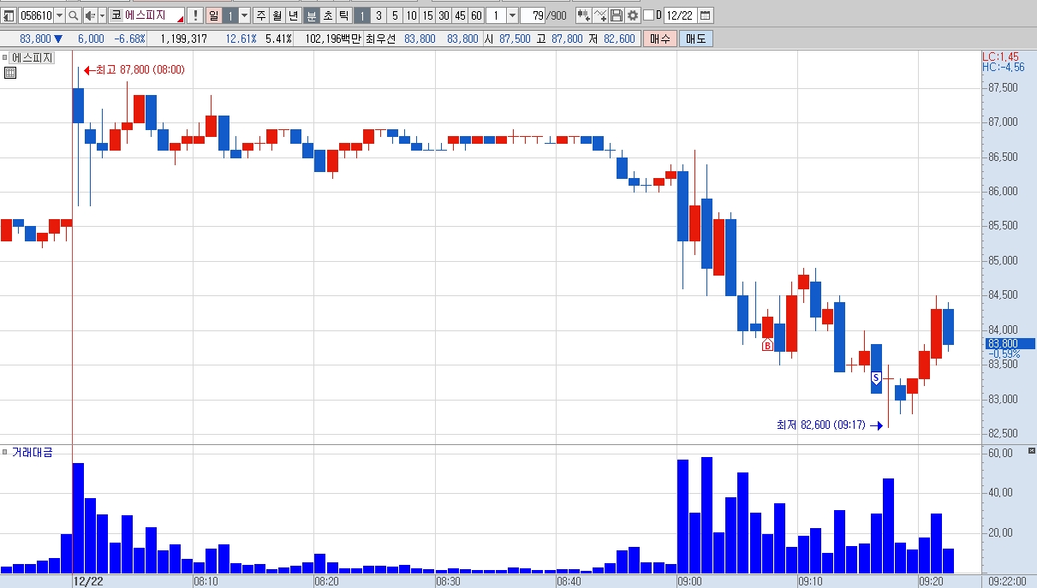Select the 15 minute interval tab

point(426,15)
